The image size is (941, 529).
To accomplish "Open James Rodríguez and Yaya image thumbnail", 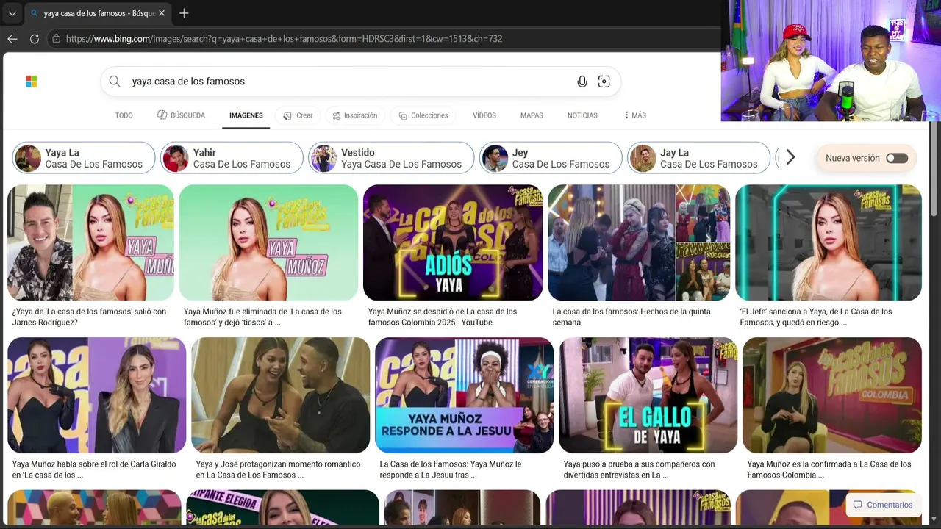I will point(90,242).
